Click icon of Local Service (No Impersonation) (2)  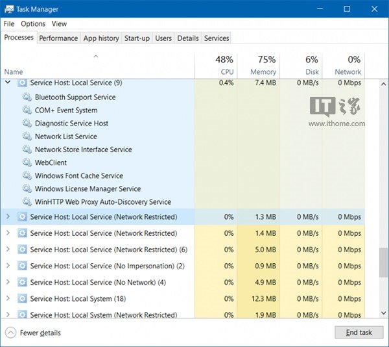(22, 266)
